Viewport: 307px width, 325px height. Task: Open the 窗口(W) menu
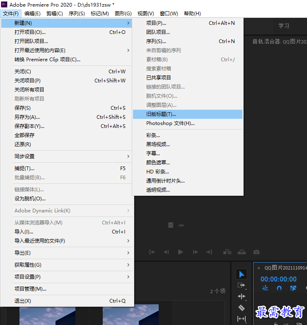tap(169, 14)
